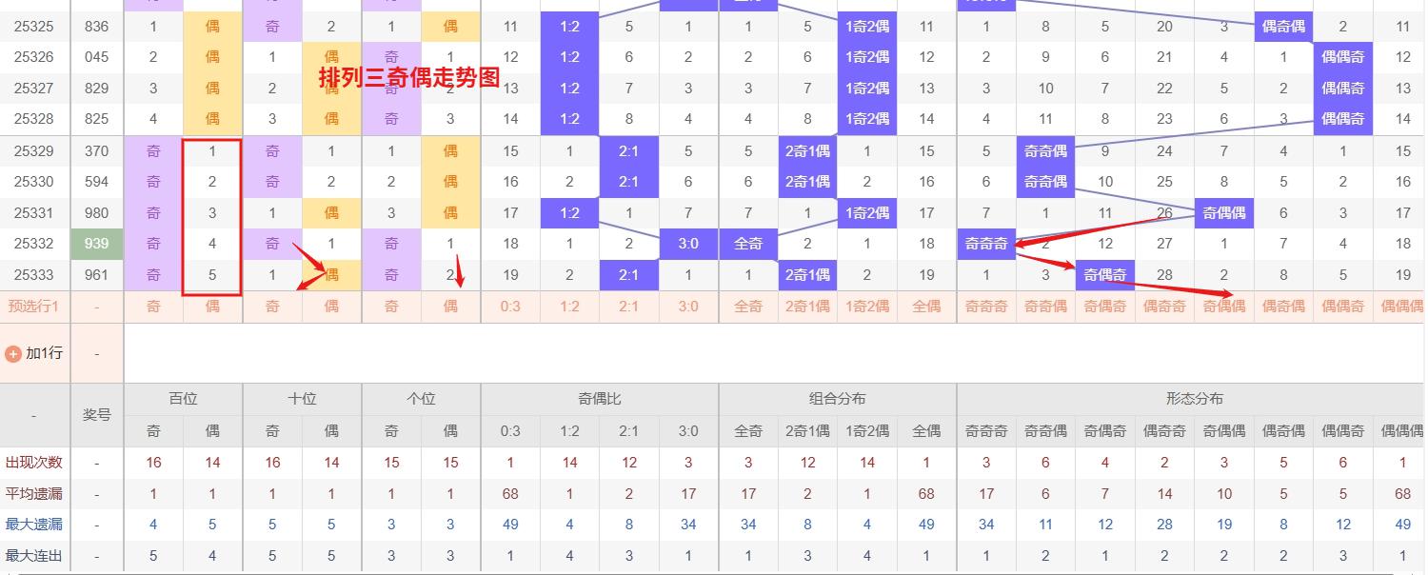Select 偶偶奇 in the 预选行1 row
1428x575 pixels.
[1342, 307]
